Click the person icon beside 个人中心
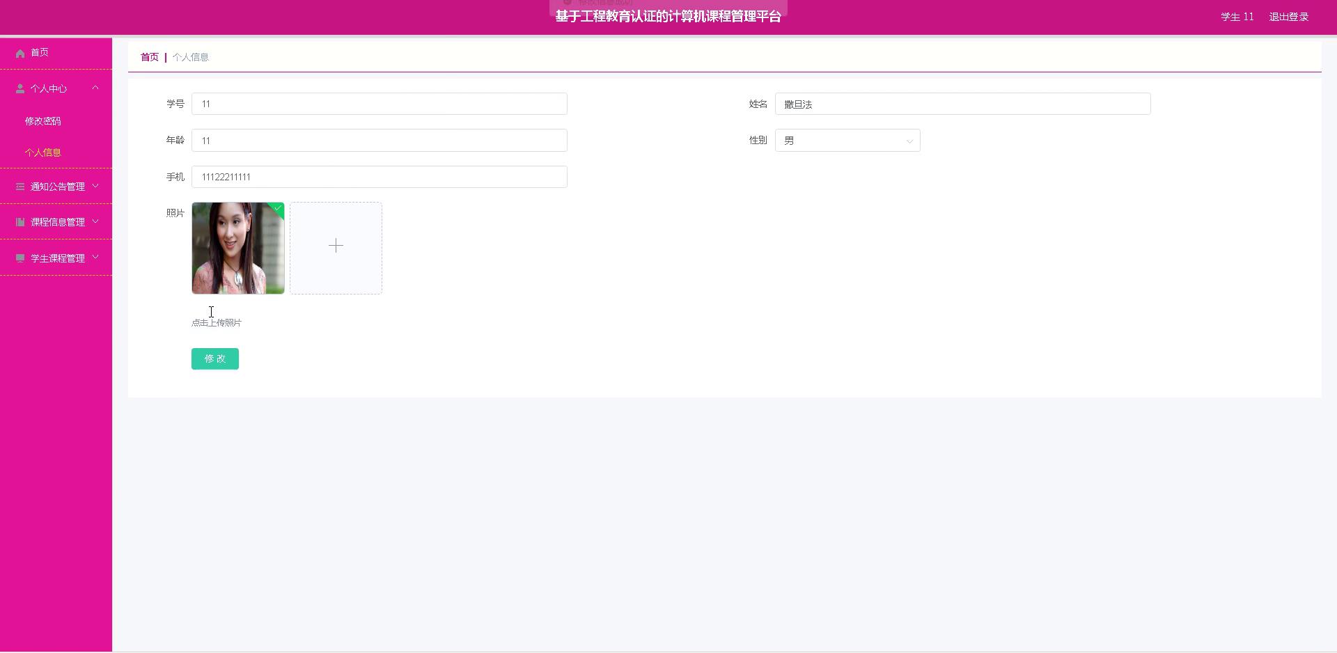The height and width of the screenshot is (653, 1337). pyautogui.click(x=20, y=89)
